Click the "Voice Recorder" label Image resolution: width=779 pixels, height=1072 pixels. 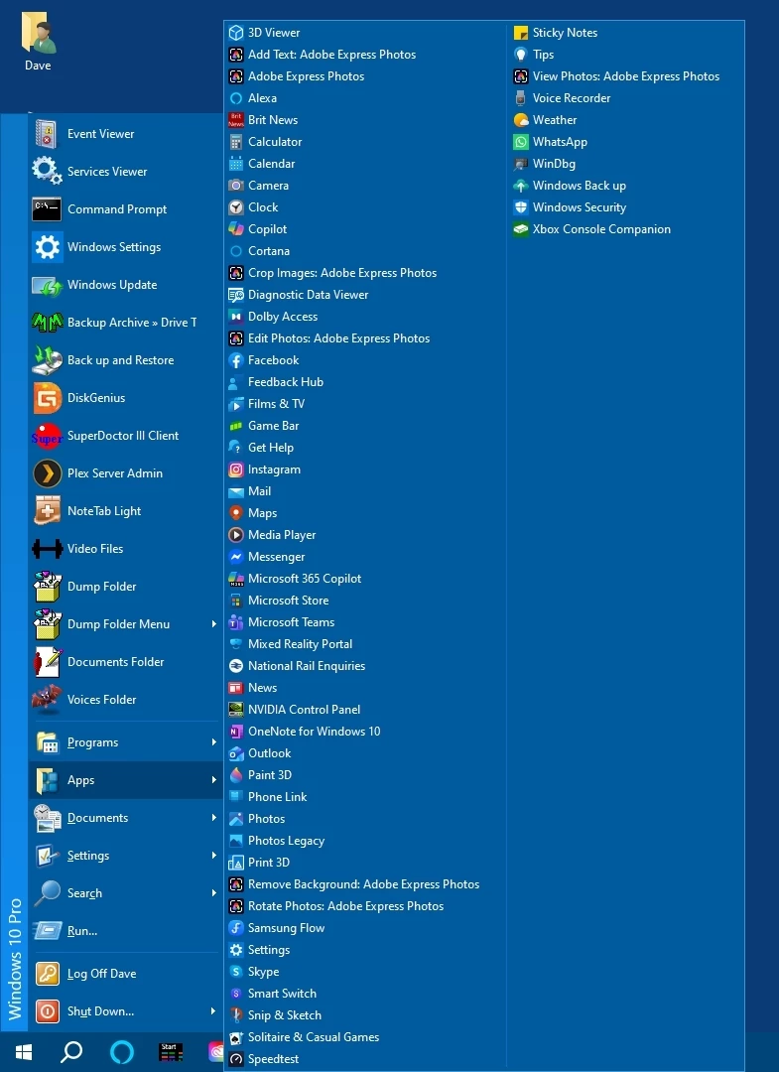[572, 98]
